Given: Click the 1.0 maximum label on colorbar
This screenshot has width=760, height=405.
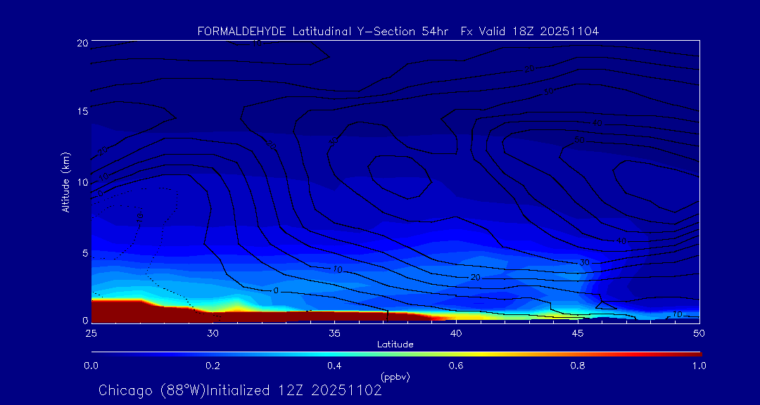Looking at the screenshot, I should [x=699, y=366].
